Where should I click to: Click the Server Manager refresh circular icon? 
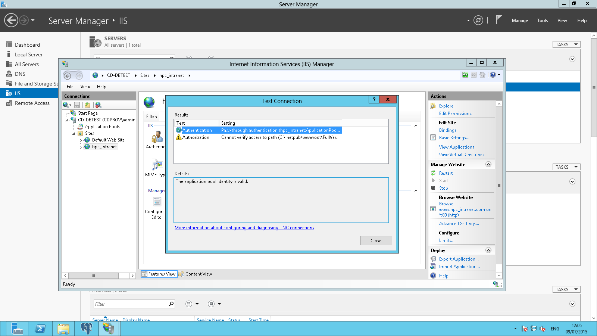click(478, 20)
